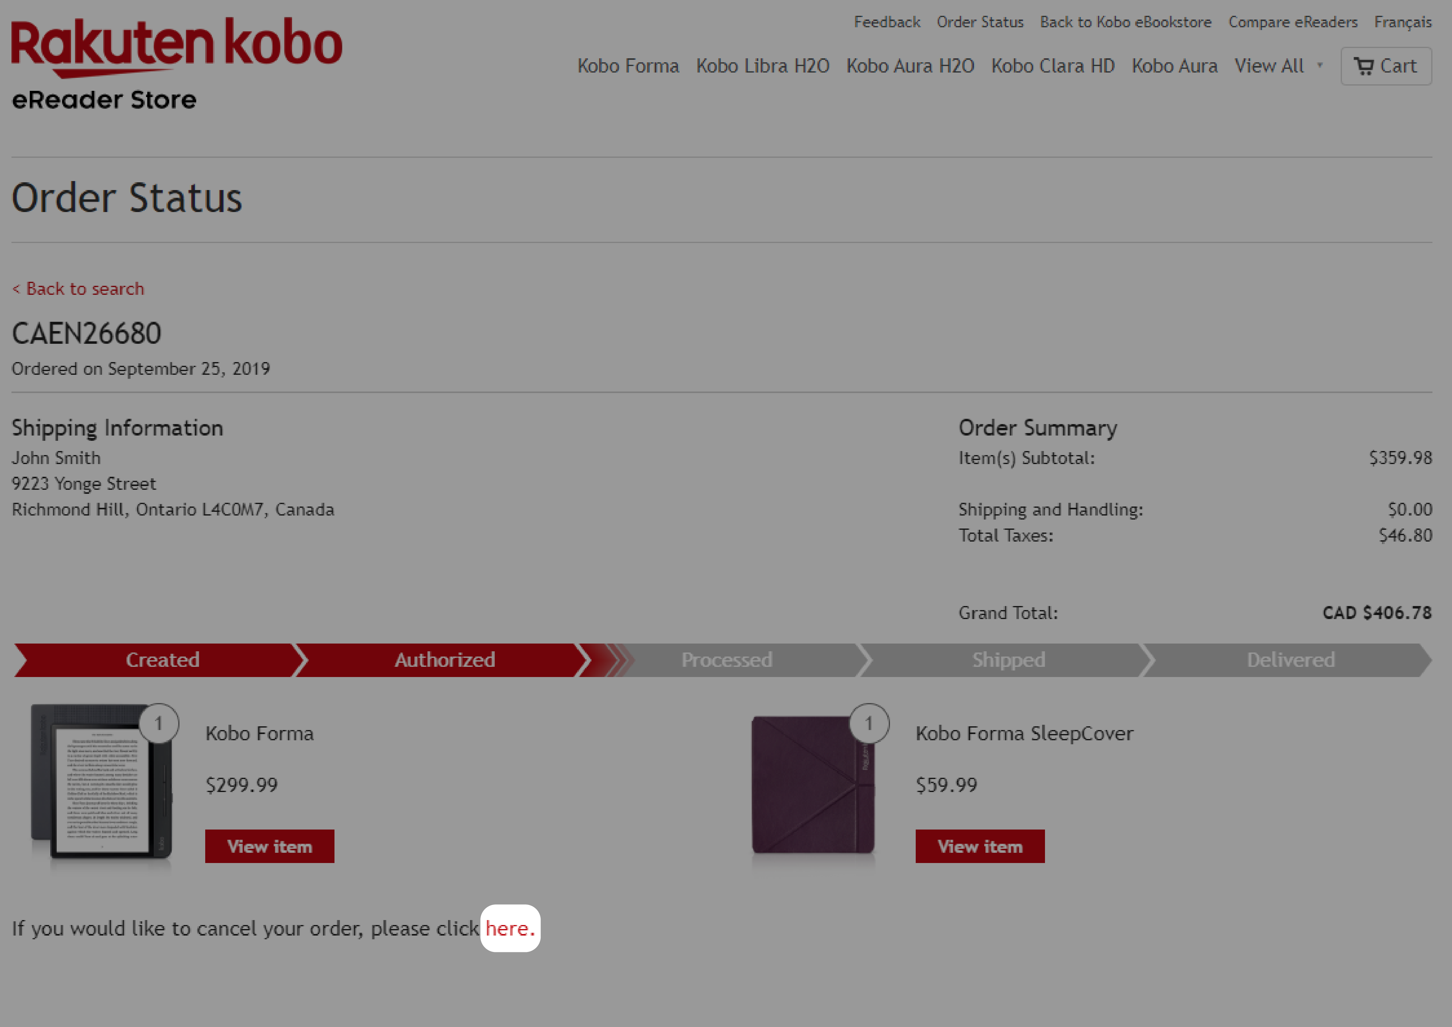Click the Richmond Hill, Ontario address line
The image size is (1452, 1027).
click(173, 510)
